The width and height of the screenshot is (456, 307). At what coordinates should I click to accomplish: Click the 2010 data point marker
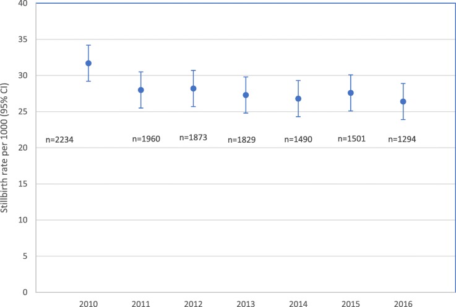coord(88,63)
